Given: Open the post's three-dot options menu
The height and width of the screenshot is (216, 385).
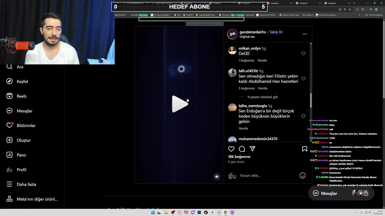Looking at the screenshot, I should click(305, 34).
